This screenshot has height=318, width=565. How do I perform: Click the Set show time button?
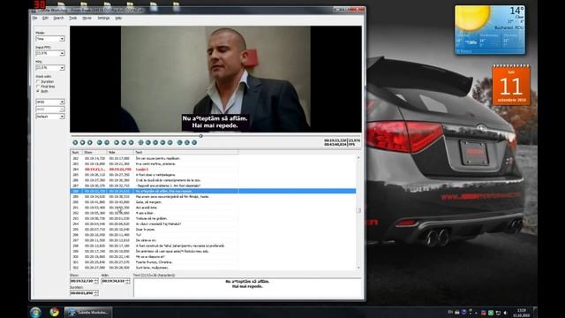(x=148, y=143)
